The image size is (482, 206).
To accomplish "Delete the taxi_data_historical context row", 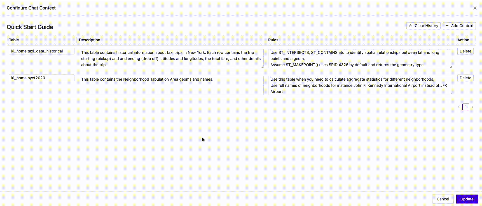I will tap(465, 51).
